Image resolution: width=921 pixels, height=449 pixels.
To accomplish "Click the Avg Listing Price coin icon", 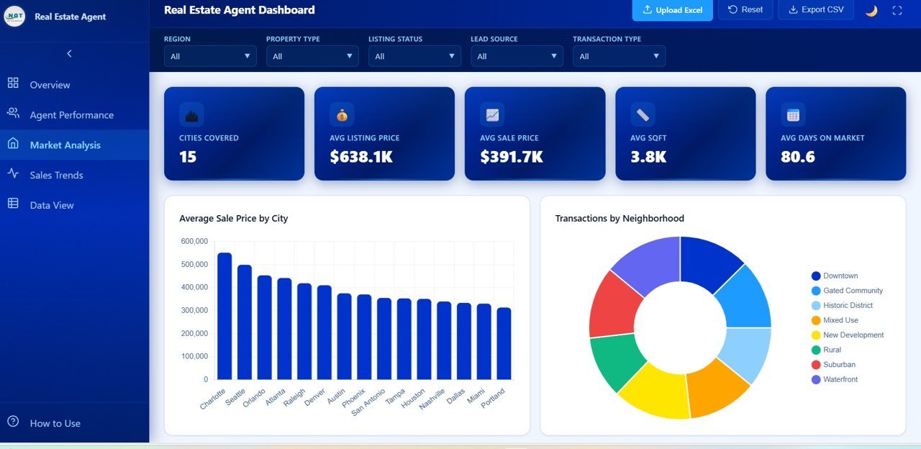I will coord(341,114).
